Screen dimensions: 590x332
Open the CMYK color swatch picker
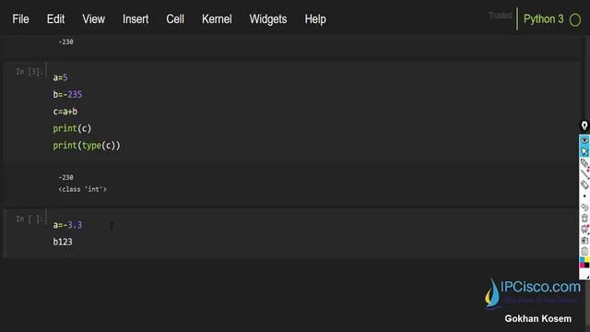[584, 262]
